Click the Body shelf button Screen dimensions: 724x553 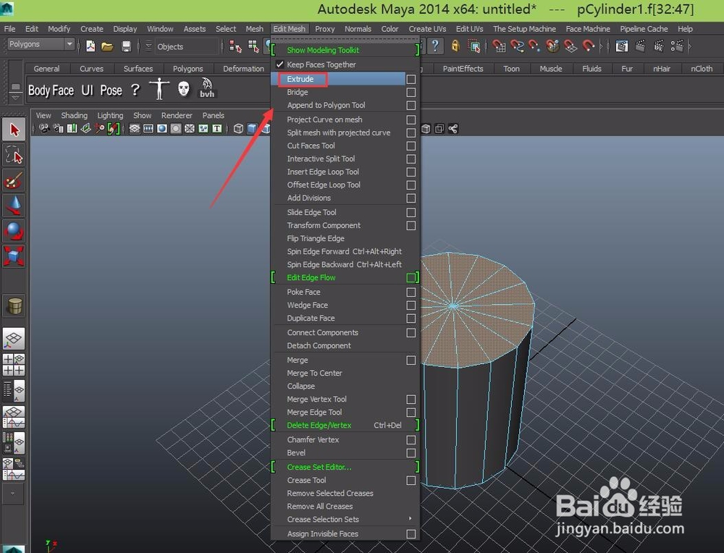(x=39, y=90)
